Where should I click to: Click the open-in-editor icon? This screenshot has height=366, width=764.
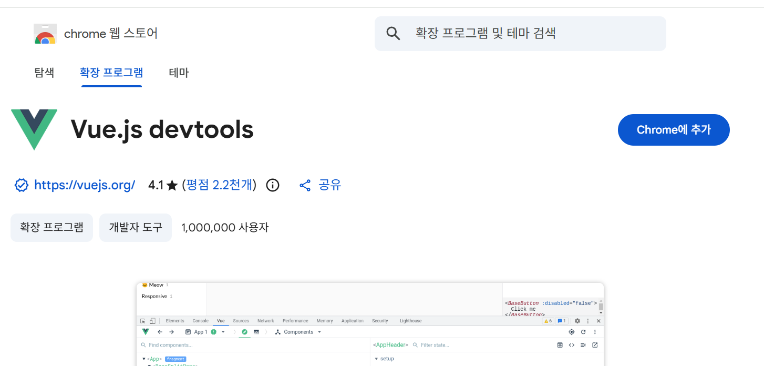595,345
